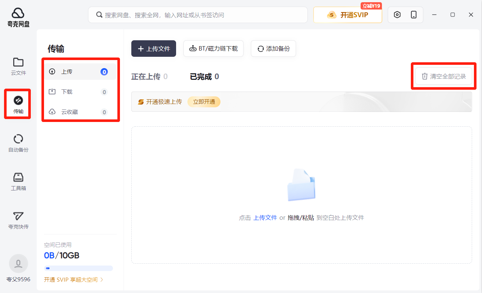Click the mobile phone icon in title bar
The height and width of the screenshot is (293, 482).
[x=414, y=15]
